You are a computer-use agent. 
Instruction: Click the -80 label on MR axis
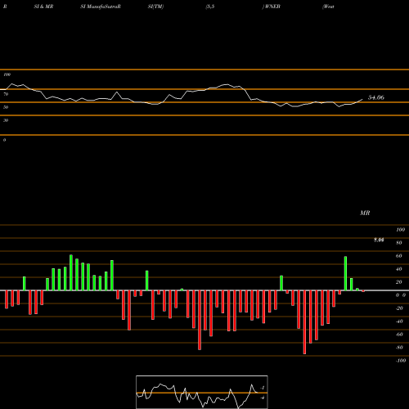(x=399, y=348)
